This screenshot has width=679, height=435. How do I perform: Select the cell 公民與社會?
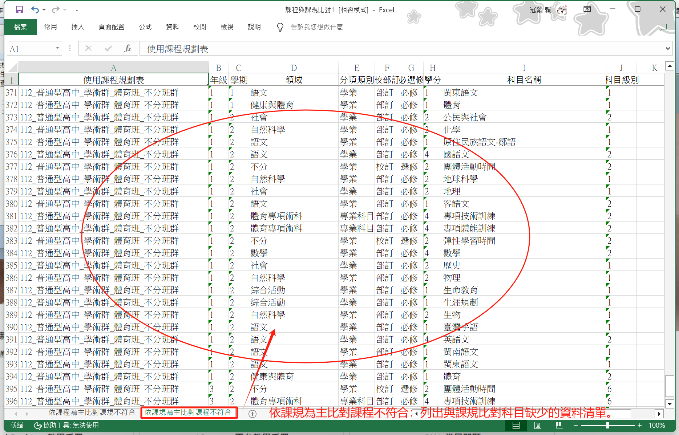(524, 117)
